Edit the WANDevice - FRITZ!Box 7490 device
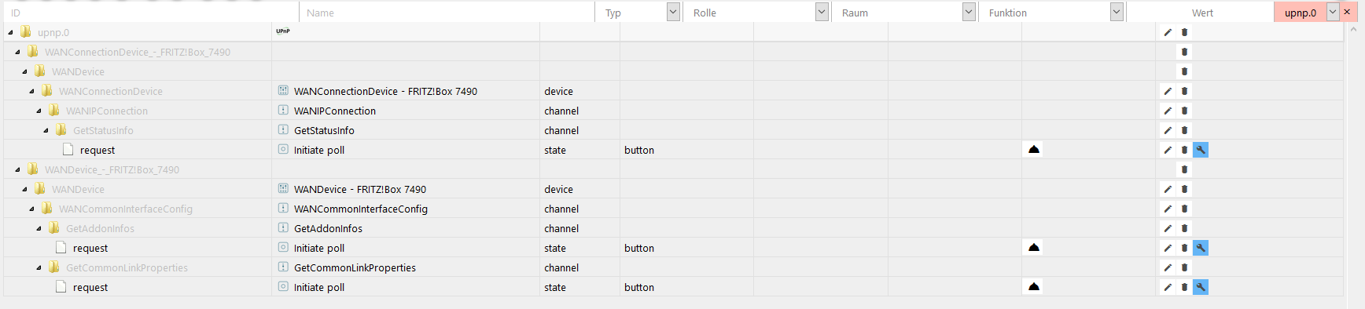This screenshot has height=309, width=1365. pos(1168,189)
